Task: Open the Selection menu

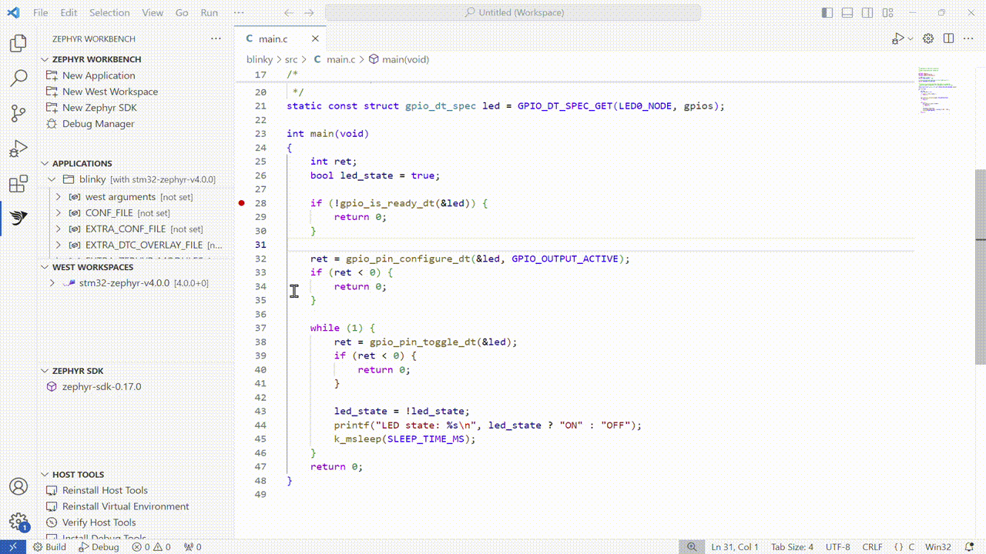Action: click(x=109, y=13)
